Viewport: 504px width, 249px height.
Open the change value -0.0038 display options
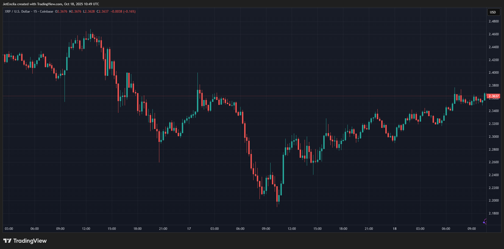[x=116, y=12]
